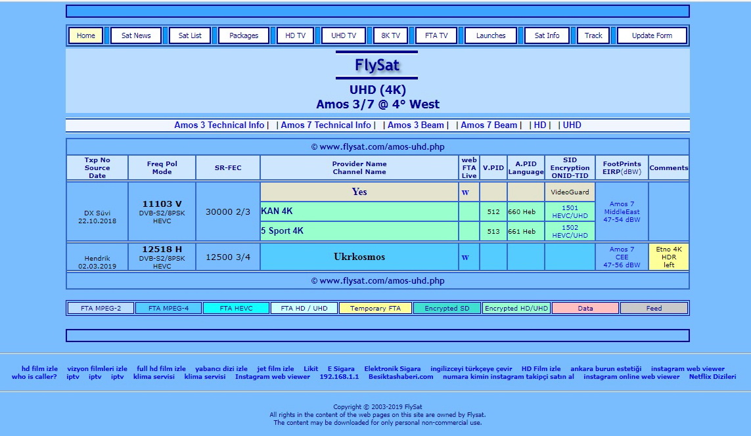Select HD TV in navigation bar
The width and height of the screenshot is (751, 436).
coord(295,35)
